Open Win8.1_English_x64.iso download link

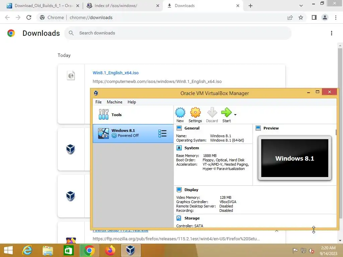(x=116, y=73)
